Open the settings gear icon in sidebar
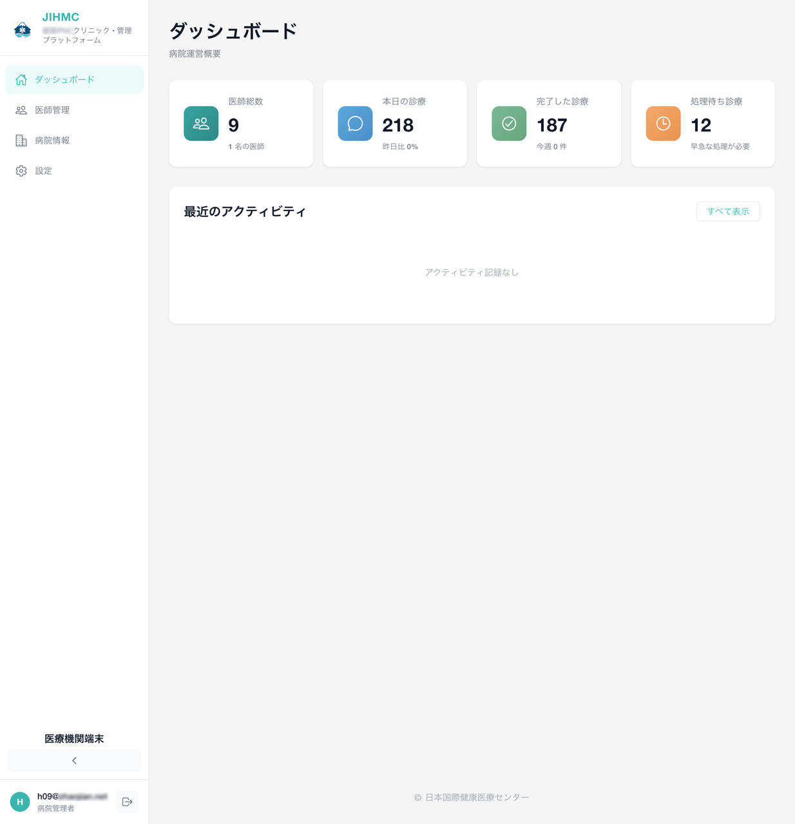The image size is (795, 824). tap(21, 171)
